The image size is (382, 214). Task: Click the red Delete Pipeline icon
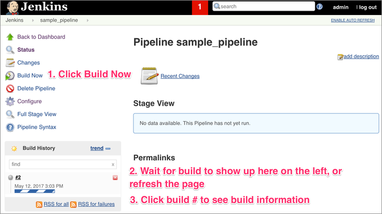point(10,89)
